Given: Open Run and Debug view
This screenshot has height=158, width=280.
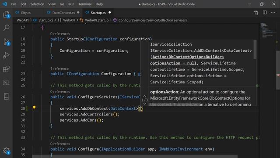Looking at the screenshot, I should (x=6, y=55).
